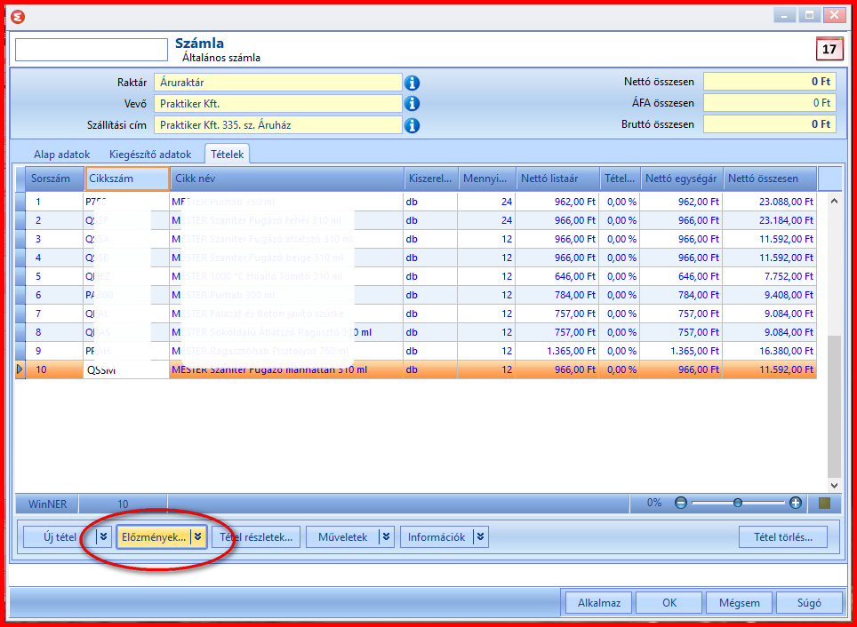Click zoom out minus icon
Image resolution: width=857 pixels, height=627 pixels.
[680, 503]
